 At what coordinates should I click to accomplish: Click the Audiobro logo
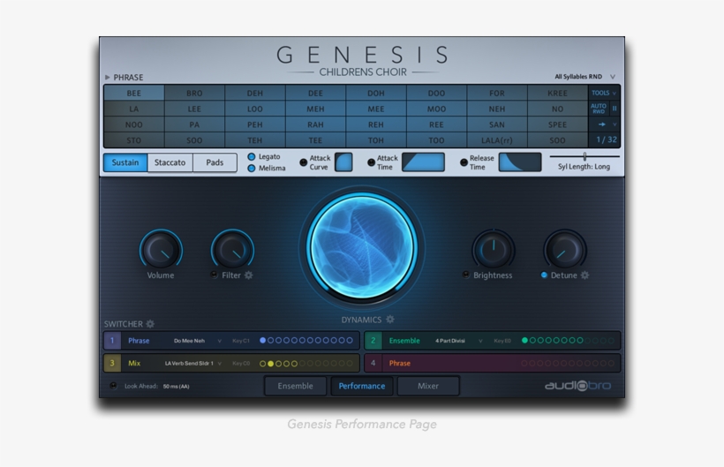[577, 386]
